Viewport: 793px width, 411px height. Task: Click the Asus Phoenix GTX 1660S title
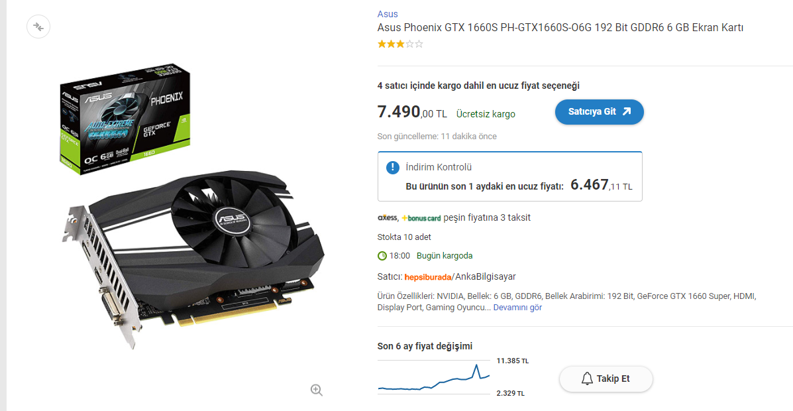tap(560, 28)
